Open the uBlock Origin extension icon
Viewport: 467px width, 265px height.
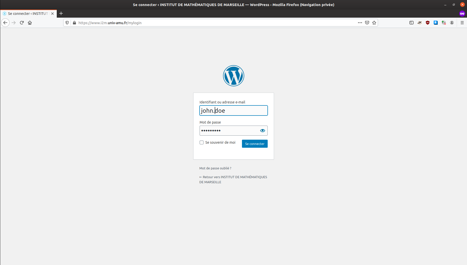[x=428, y=23]
